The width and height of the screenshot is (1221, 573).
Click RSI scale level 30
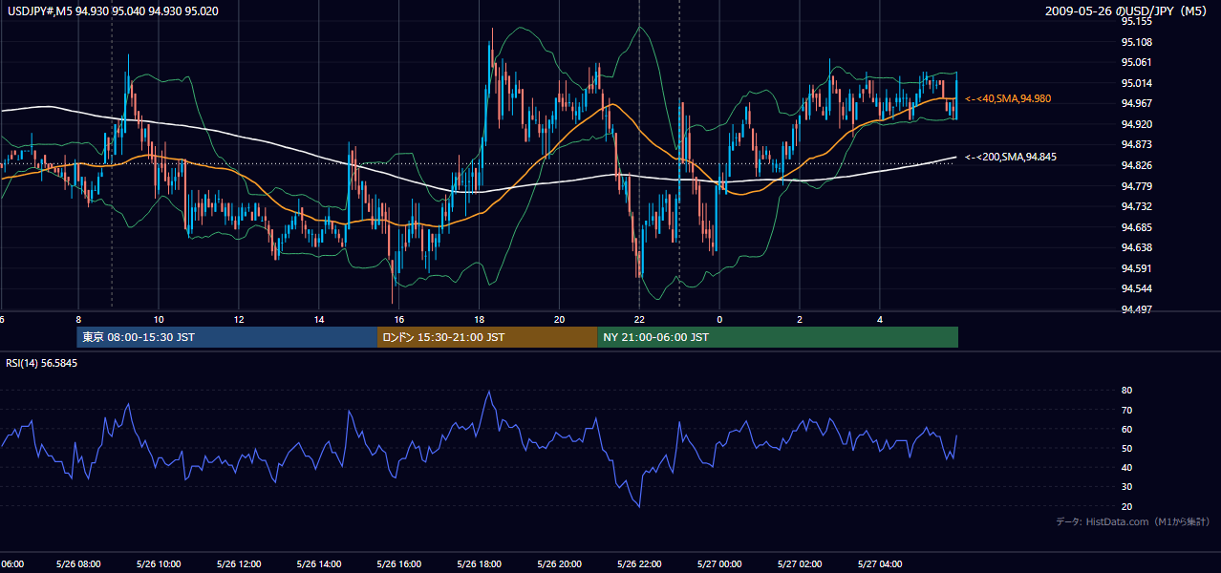click(x=1126, y=487)
